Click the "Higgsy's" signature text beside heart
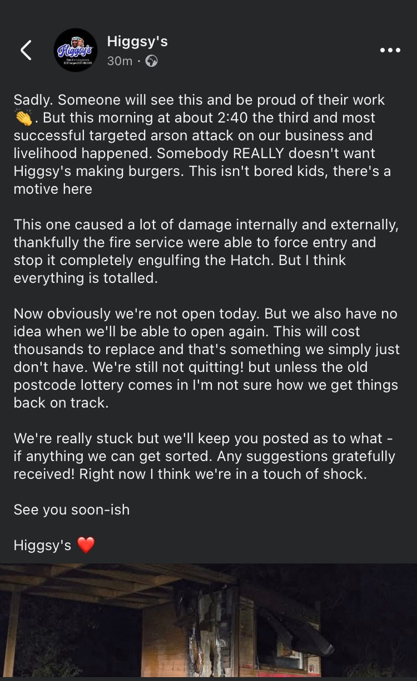417x681 pixels. [x=42, y=545]
